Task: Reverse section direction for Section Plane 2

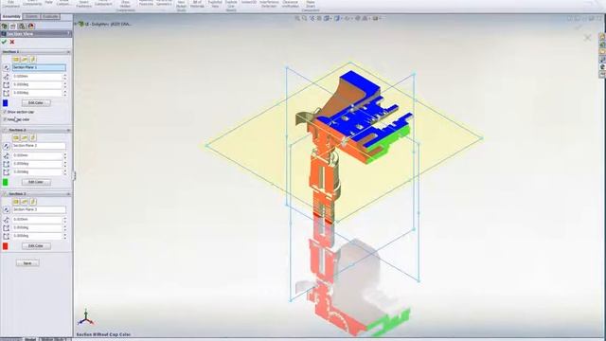Action: pos(7,146)
